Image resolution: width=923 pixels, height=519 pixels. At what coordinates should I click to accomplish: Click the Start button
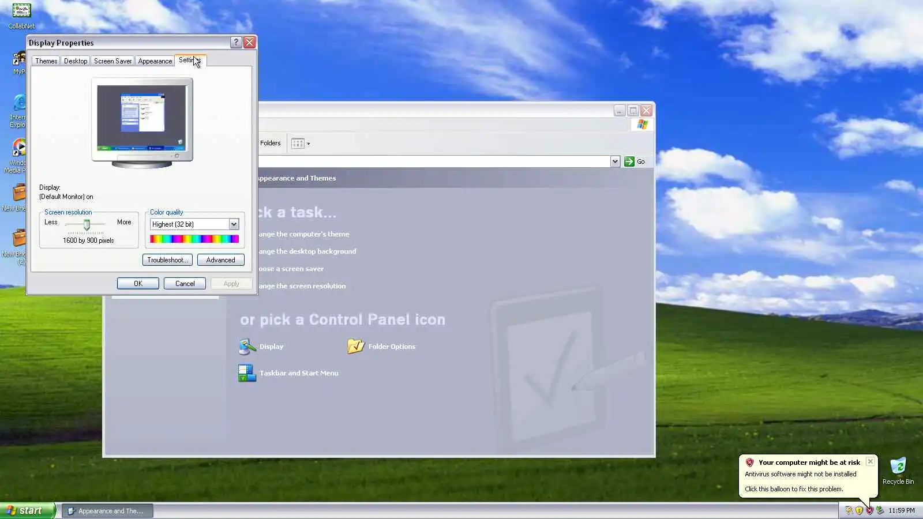[28, 510]
